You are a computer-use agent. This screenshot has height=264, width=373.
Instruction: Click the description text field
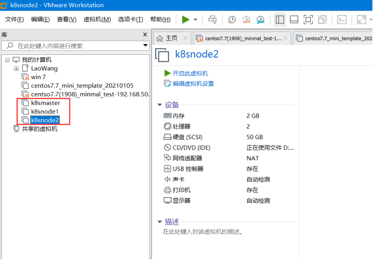203,231
